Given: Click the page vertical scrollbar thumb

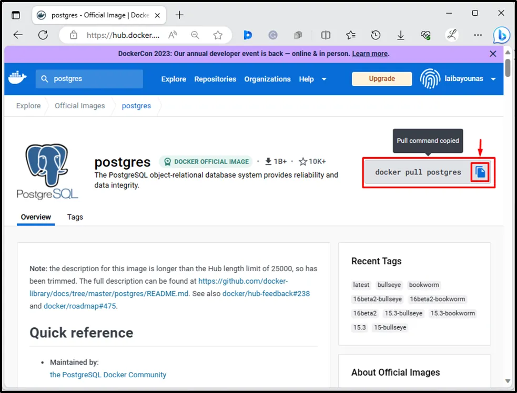Looking at the screenshot, I should (508, 68).
